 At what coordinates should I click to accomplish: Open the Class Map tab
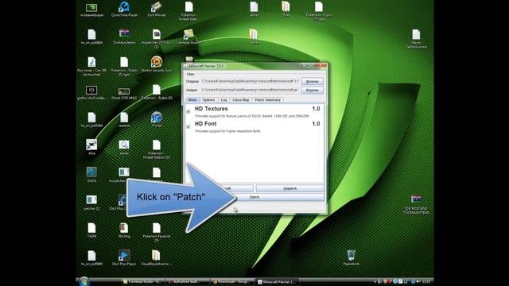241,100
